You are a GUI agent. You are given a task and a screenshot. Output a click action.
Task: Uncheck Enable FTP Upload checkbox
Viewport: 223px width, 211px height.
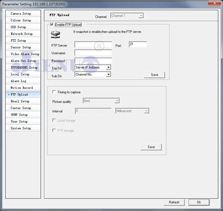click(x=52, y=25)
